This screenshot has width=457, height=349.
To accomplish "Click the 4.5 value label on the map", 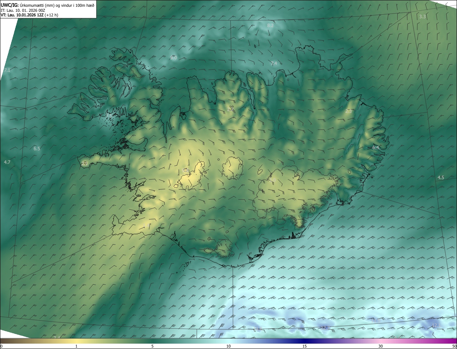I will [441, 178].
